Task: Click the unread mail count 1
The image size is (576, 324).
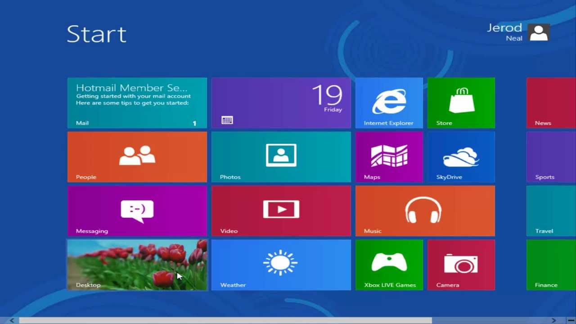Action: pos(194,123)
